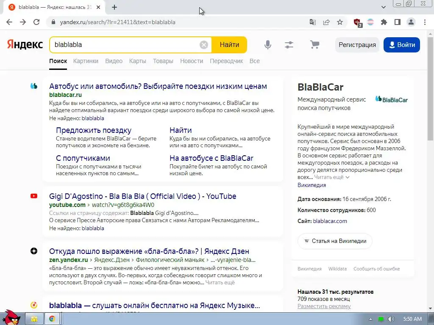Click the Yandex Music favicon beside last result

pyautogui.click(x=34, y=305)
